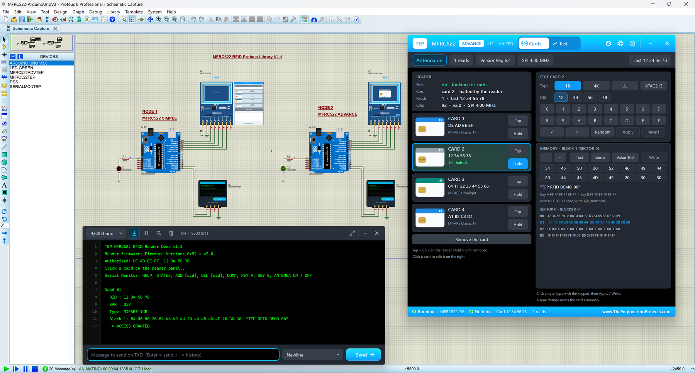This screenshot has height=373, width=695.
Task: Click hex key F on the keypad
Action: click(659, 121)
